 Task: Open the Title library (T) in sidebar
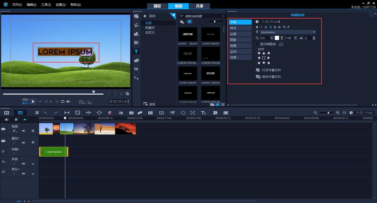136,52
